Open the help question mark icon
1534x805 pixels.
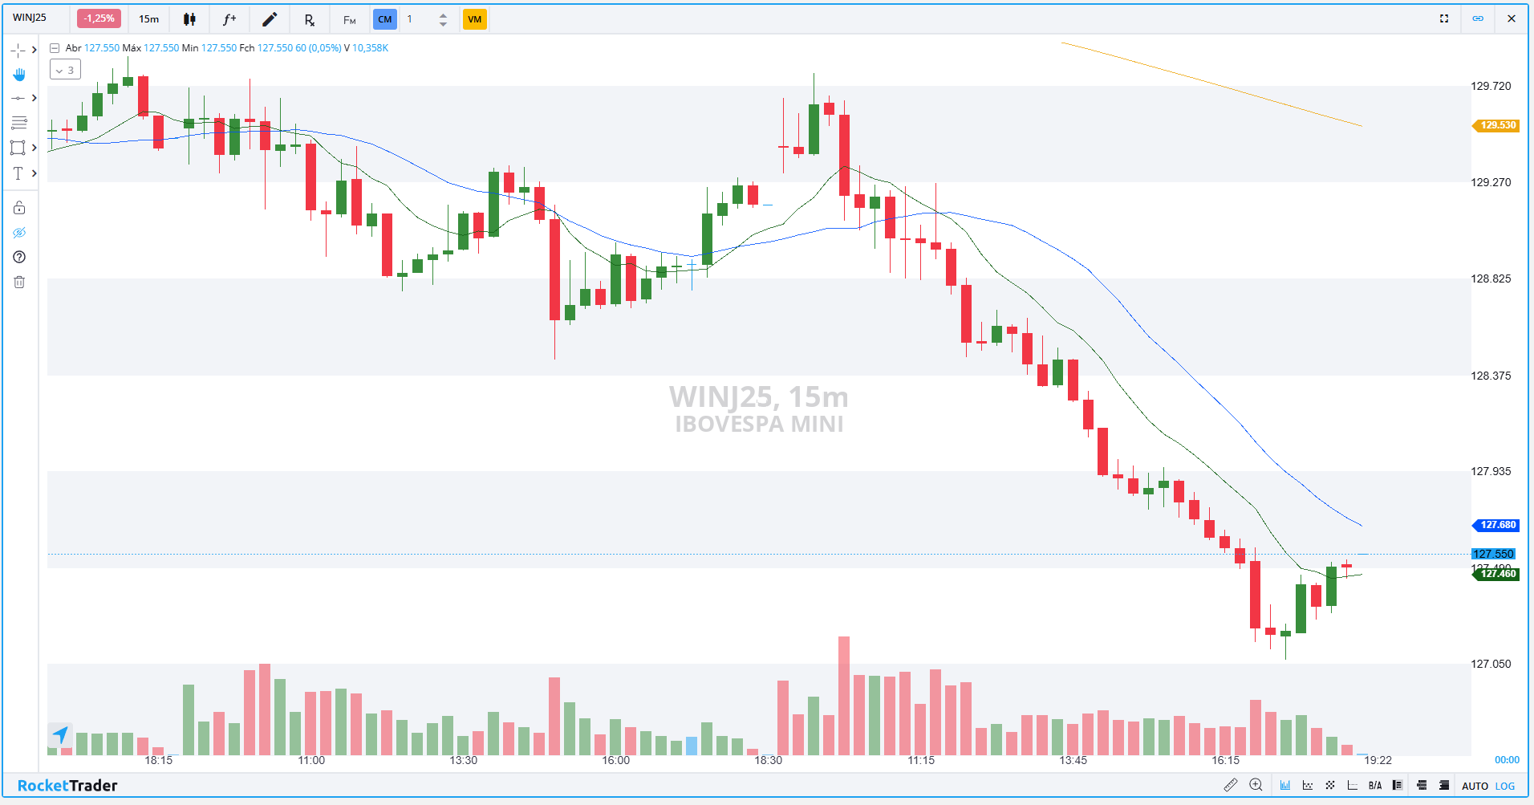[x=19, y=257]
